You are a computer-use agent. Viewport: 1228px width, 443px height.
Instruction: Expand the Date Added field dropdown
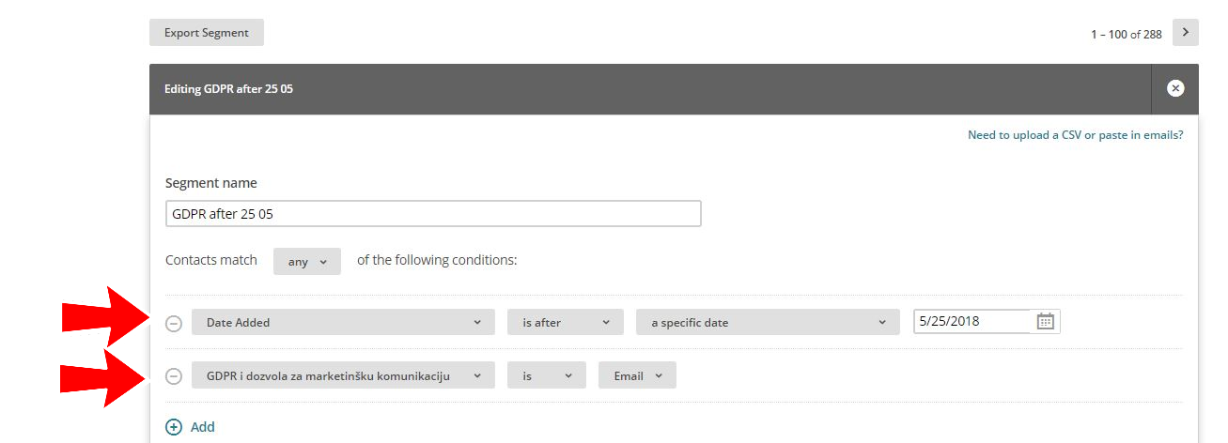[343, 323]
